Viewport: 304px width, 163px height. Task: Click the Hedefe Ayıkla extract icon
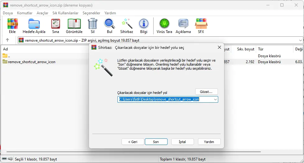[34, 24]
